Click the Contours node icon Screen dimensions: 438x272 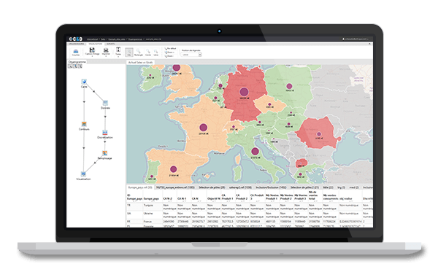84,124
